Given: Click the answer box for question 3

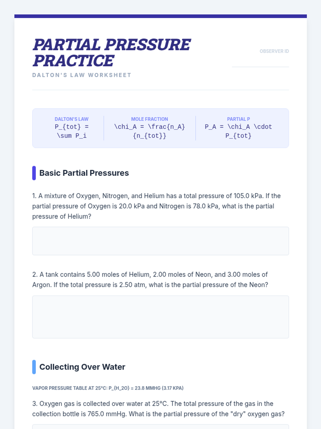Looking at the screenshot, I should click(160, 427).
